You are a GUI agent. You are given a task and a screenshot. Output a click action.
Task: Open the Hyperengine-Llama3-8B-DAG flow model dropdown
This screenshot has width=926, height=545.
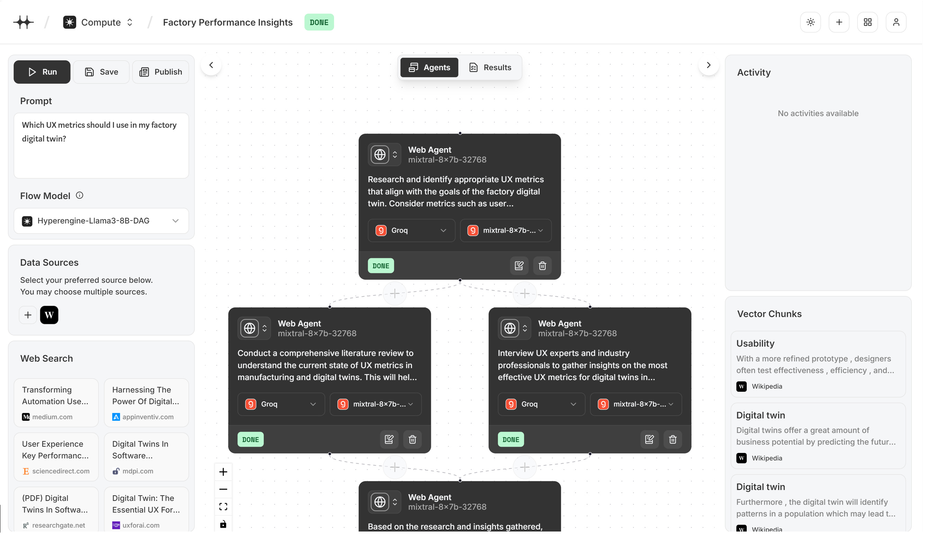click(102, 221)
